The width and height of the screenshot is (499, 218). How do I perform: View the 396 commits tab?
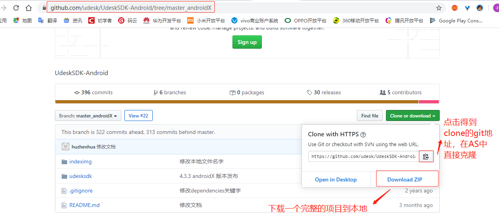pos(93,92)
